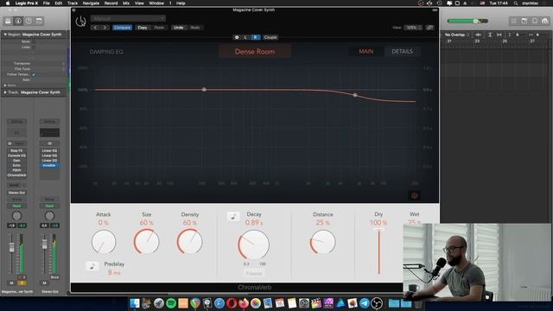553x311 pixels.
Task: Click the Toolbar icon in control bar
Action: coord(39,21)
